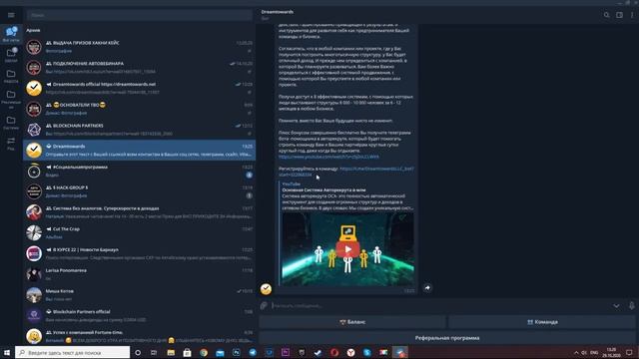This screenshot has height=359, width=639.
Task: Open the chat options three-dot menu
Action: (x=632, y=15)
